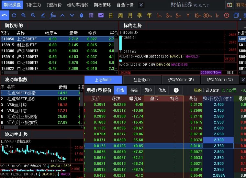Click strike price 2.700 cell
246x178 pixels.
219,140
